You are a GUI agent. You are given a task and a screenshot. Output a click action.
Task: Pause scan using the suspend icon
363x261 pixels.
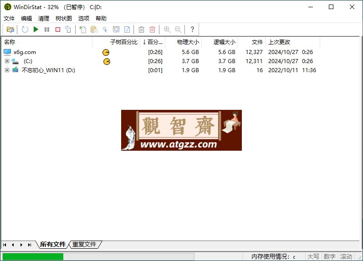point(47,30)
